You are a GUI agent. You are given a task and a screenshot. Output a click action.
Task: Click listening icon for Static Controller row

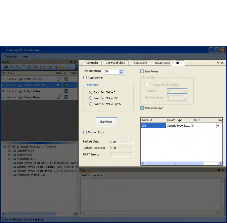tap(59, 79)
